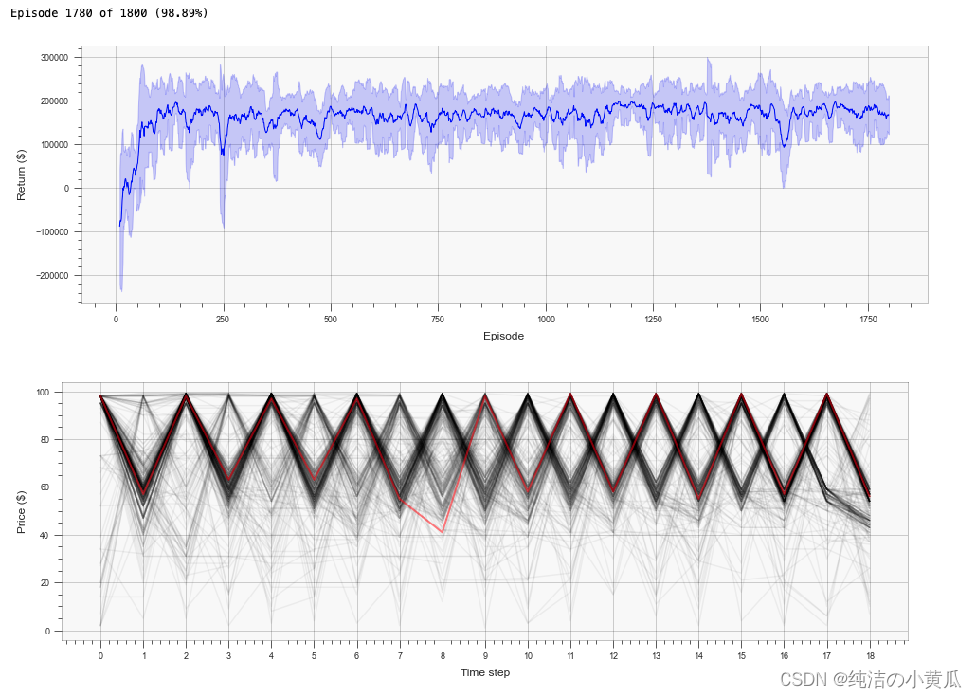Click the 1500 tick on Episode axis
976x698 pixels.
pyautogui.click(x=761, y=319)
